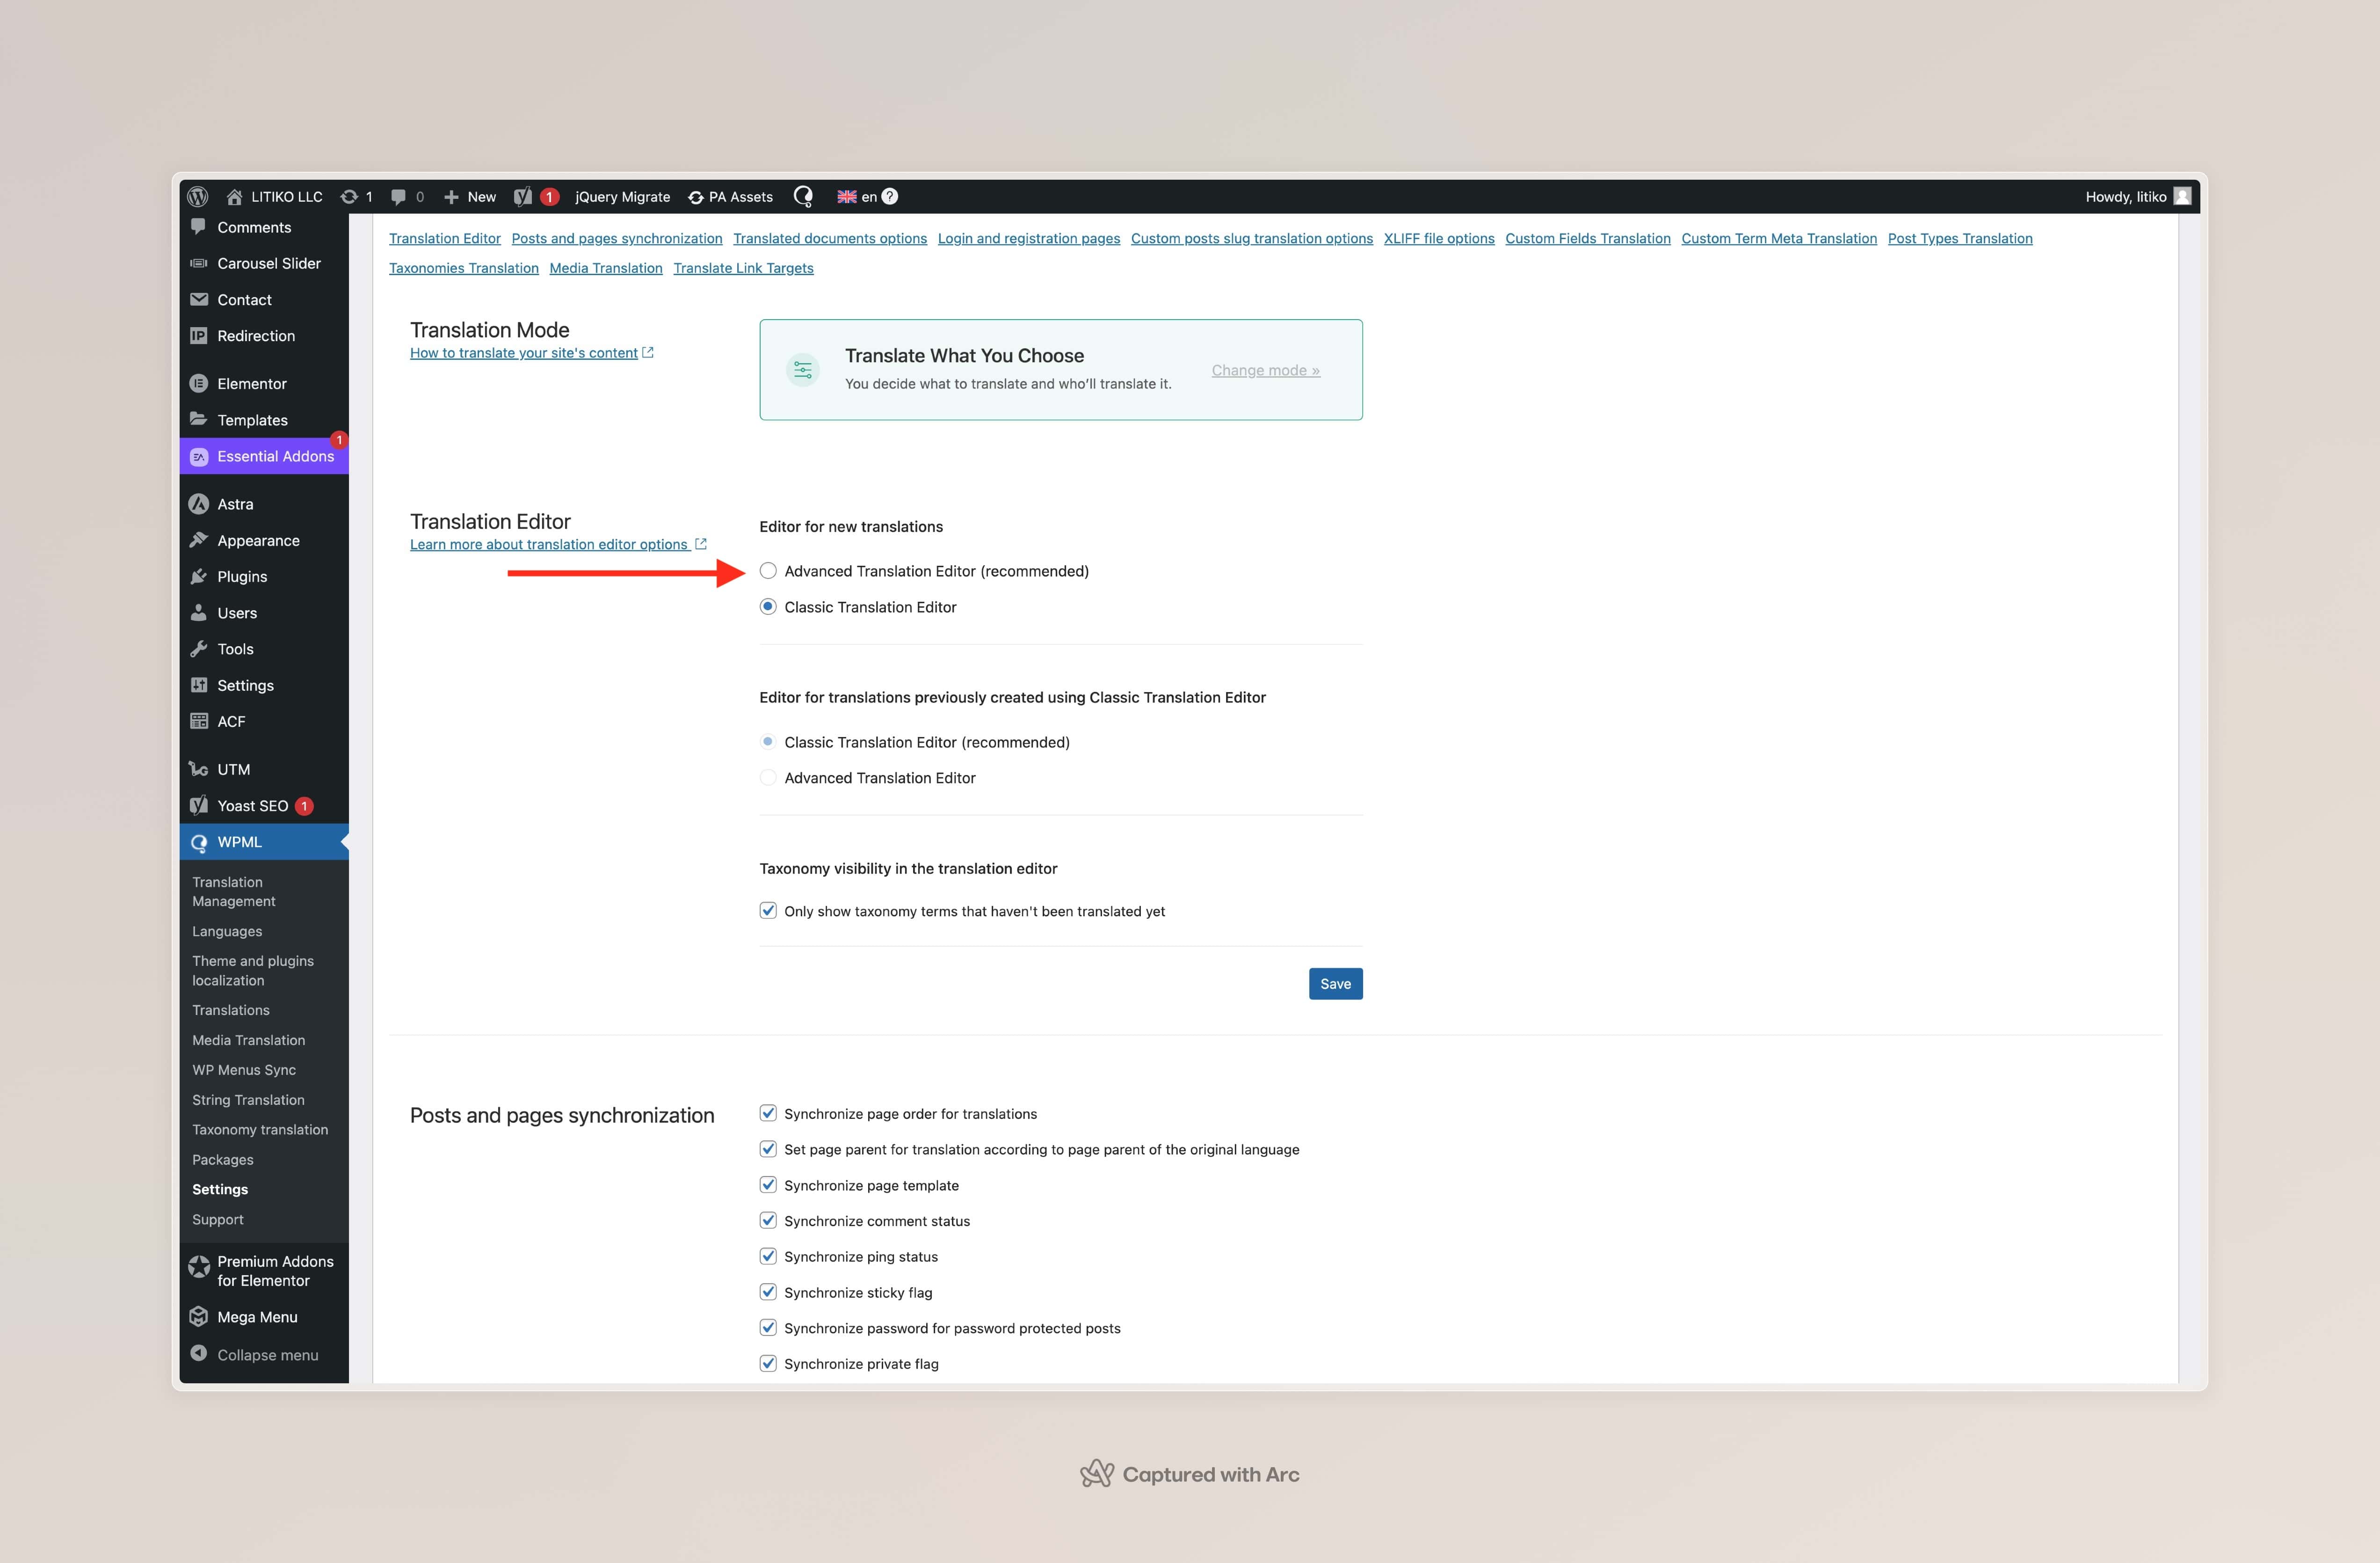Open the WPML icon in admin bar

pos(803,196)
